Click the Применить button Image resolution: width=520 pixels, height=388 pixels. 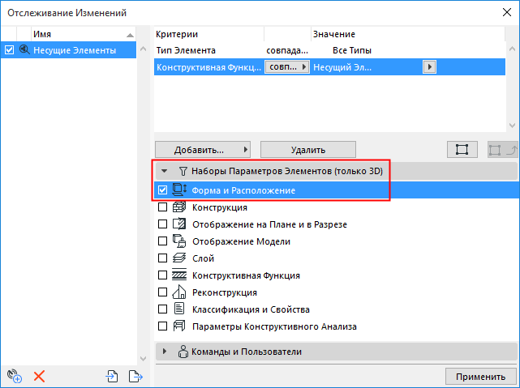pyautogui.click(x=480, y=377)
